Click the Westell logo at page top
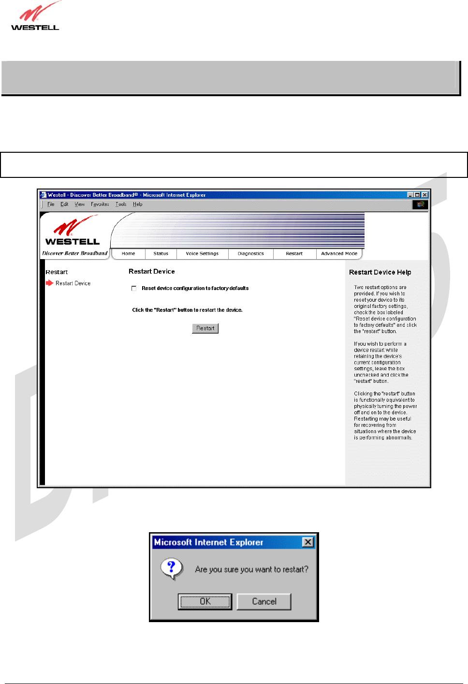The height and width of the screenshot is (684, 468). click(35, 16)
